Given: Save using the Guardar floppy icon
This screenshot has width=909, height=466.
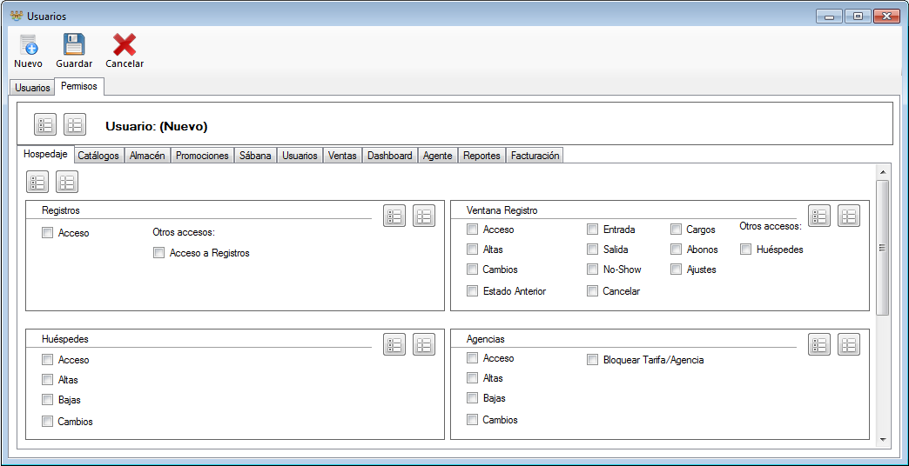Looking at the screenshot, I should [74, 44].
